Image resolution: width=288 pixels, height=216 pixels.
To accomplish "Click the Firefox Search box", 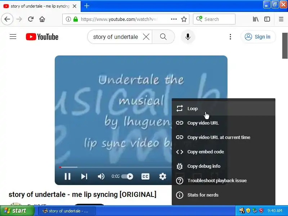I will coord(214,19).
